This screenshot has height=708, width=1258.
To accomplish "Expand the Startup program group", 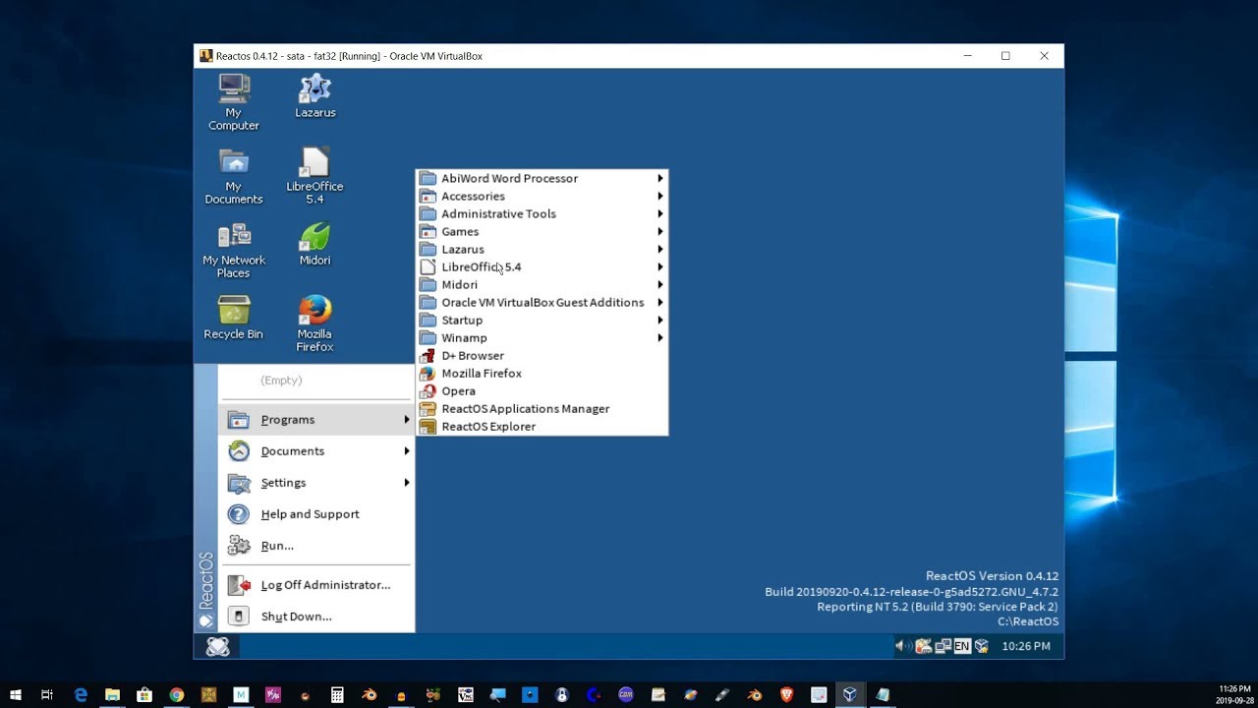I will pyautogui.click(x=542, y=321).
